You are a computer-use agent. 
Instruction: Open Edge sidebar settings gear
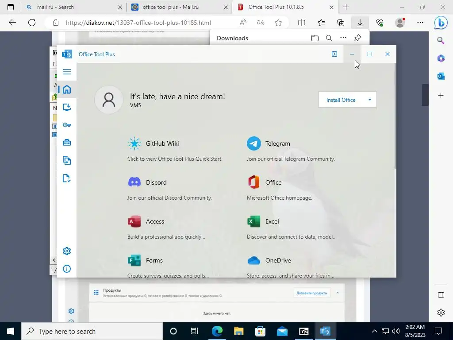point(441,313)
